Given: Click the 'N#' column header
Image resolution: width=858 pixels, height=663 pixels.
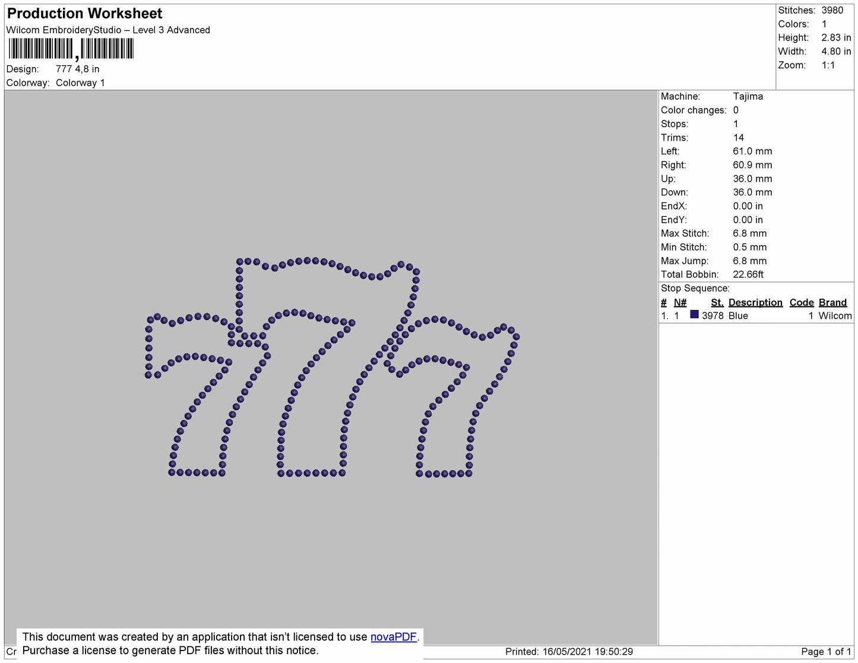Looking at the screenshot, I should click(x=680, y=302).
